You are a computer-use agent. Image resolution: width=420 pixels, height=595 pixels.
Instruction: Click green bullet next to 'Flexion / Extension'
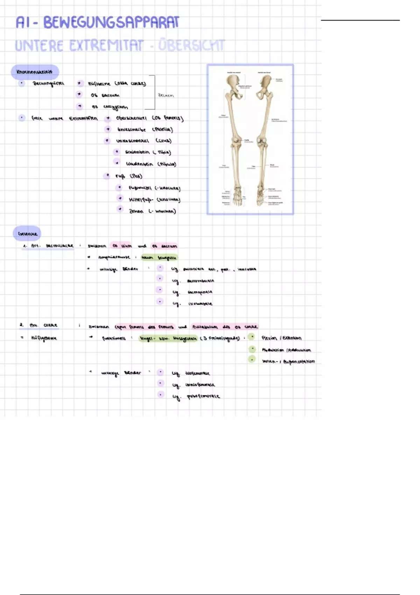pyautogui.click(x=251, y=337)
